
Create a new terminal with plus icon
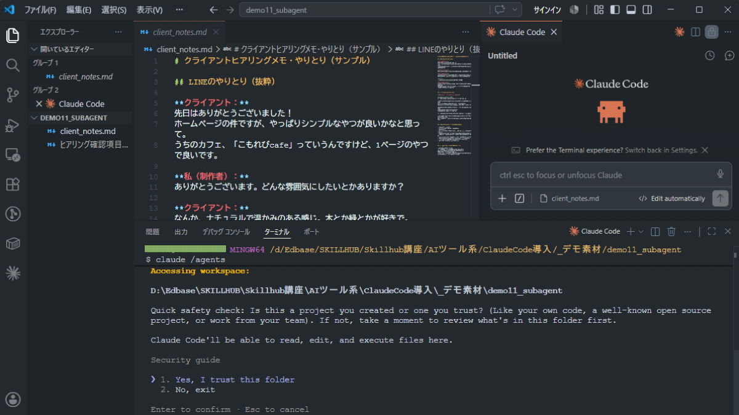click(630, 231)
